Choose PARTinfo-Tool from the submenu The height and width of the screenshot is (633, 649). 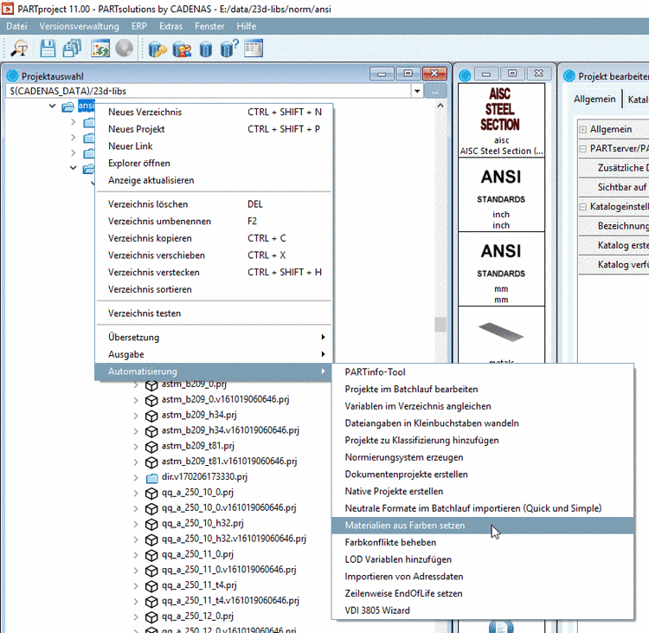[483, 372]
